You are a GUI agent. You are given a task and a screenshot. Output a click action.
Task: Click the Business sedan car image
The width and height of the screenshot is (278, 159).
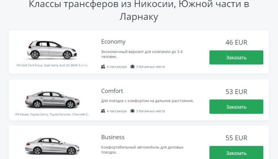click(x=52, y=146)
